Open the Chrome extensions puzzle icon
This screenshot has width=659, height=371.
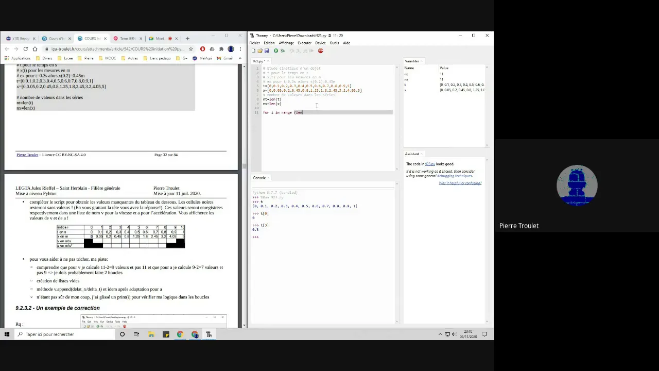[x=221, y=49]
